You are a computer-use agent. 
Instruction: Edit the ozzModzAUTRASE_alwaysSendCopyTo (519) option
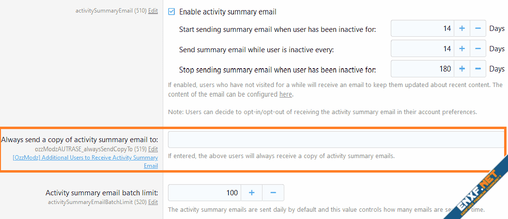(x=153, y=149)
